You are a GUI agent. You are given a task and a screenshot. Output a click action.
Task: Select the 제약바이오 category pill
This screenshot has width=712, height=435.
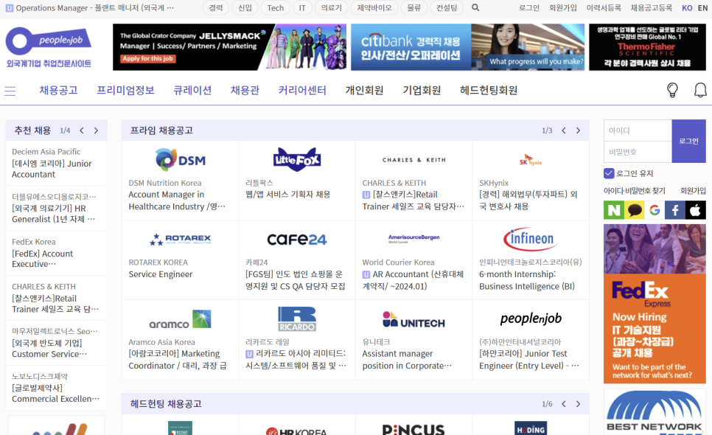click(374, 7)
